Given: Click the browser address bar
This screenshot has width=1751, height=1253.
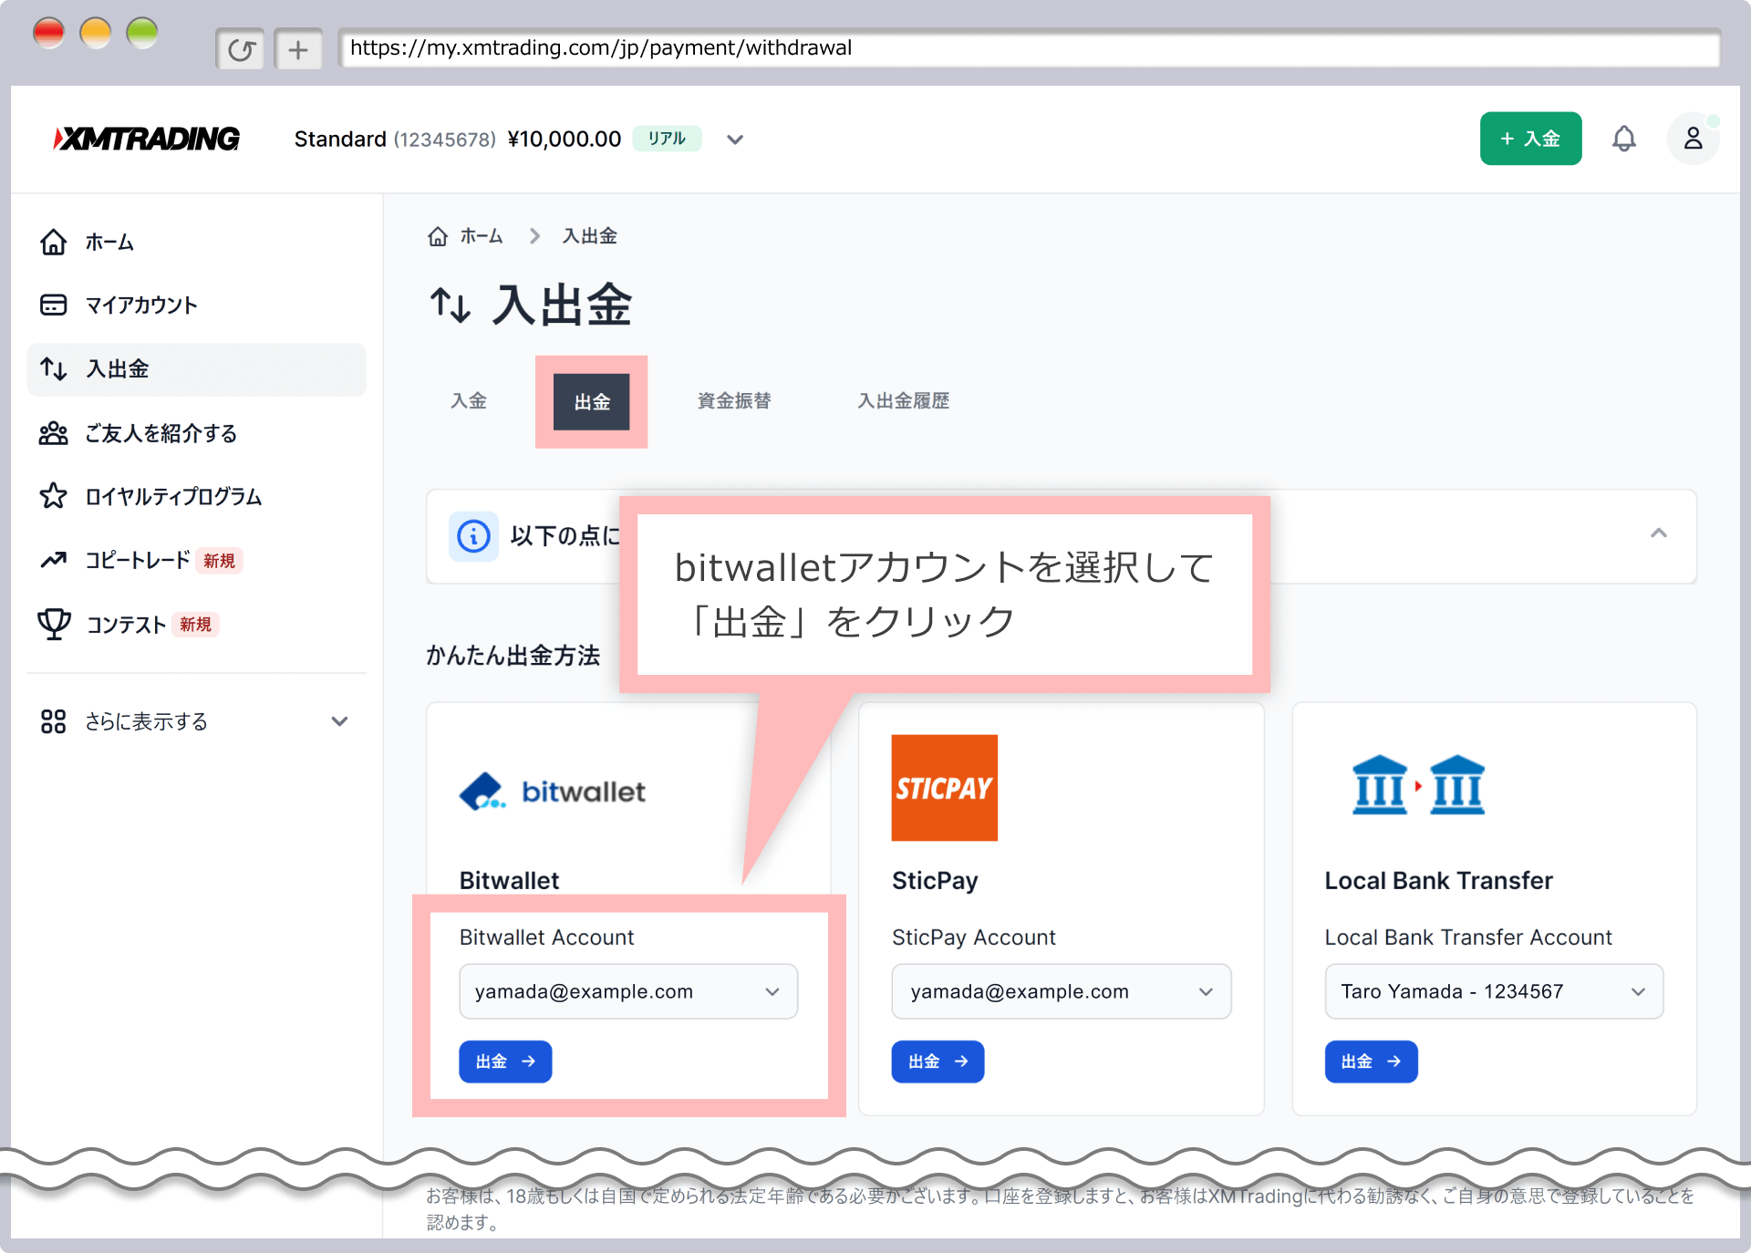Looking at the screenshot, I should 1029,48.
